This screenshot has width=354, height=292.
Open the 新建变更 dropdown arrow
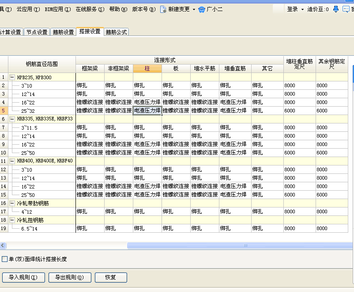[x=194, y=9]
